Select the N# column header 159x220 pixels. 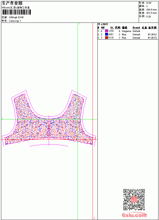pyautogui.click(x=103, y=28)
